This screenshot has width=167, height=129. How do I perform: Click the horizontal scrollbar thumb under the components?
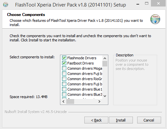tap(70, 102)
